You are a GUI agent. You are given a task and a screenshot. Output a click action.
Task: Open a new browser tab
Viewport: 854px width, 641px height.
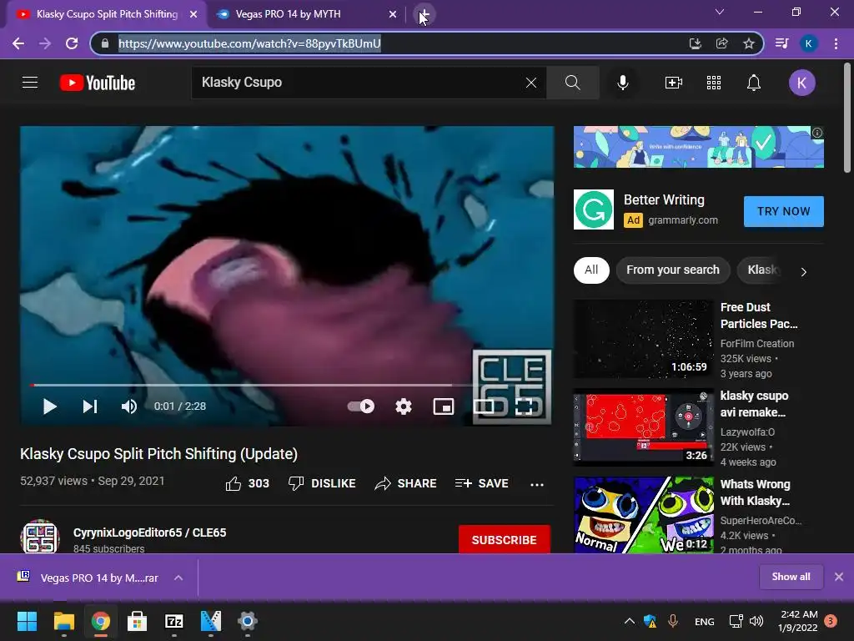tap(424, 15)
